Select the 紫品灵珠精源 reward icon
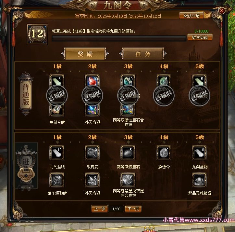 (x=199, y=180)
